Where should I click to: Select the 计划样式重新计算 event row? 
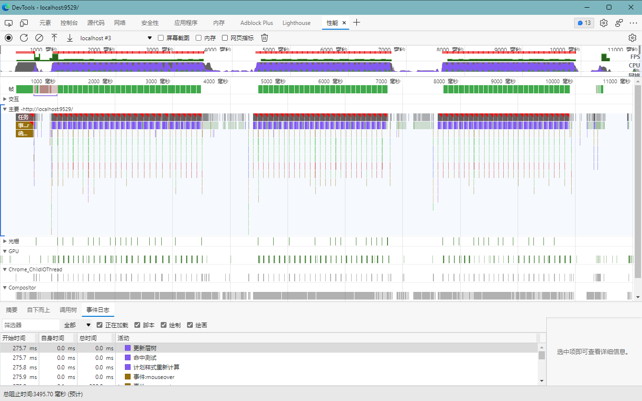tap(269, 367)
